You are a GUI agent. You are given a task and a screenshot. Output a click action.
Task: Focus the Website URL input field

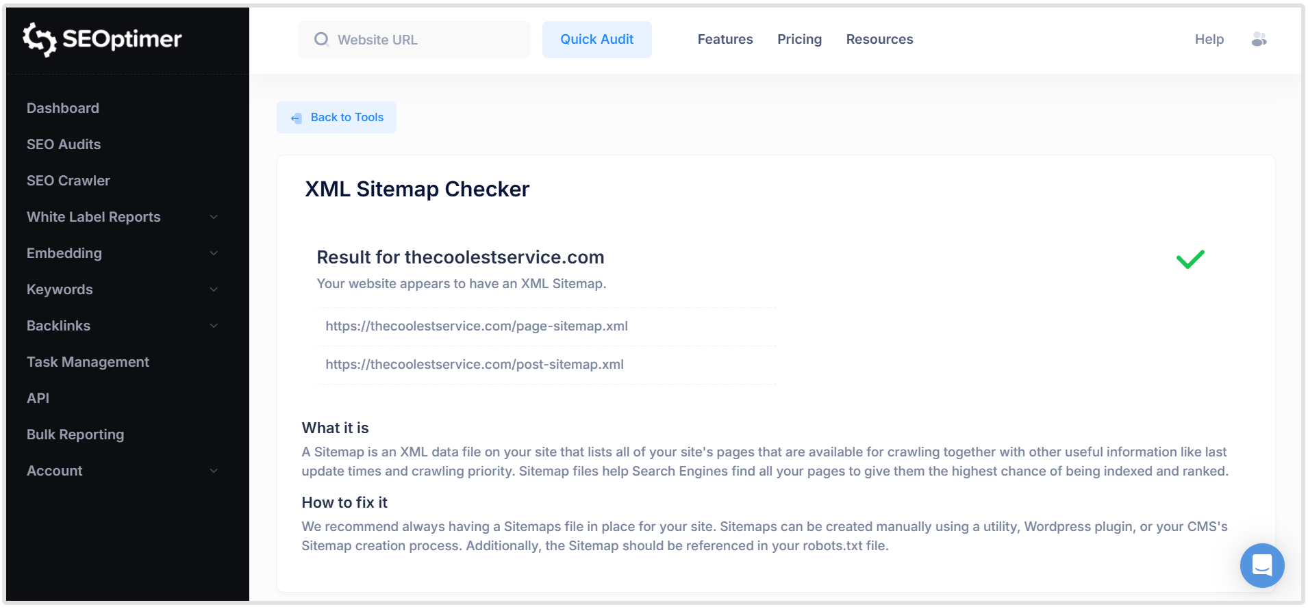[x=414, y=40]
